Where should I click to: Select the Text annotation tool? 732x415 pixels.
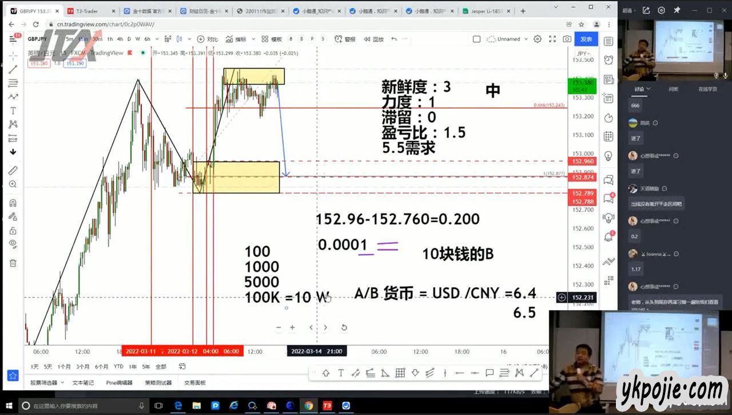pos(13,110)
